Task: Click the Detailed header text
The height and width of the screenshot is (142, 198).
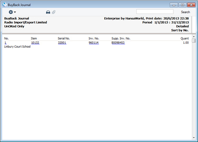Action: [x=182, y=26]
